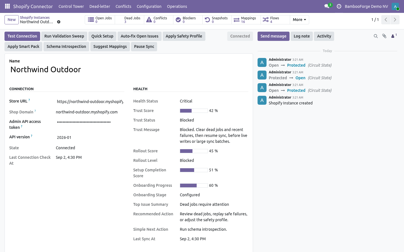View Dead Jobs stat button

(x=129, y=20)
